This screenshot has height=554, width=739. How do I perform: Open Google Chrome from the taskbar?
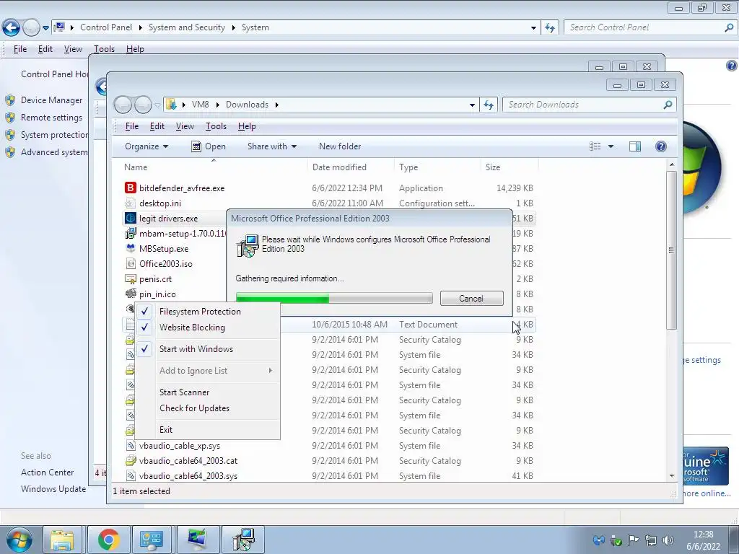coord(108,540)
